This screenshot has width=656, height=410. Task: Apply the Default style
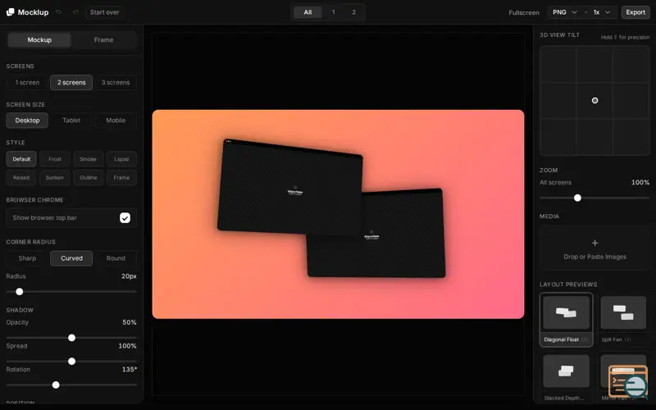[21, 159]
